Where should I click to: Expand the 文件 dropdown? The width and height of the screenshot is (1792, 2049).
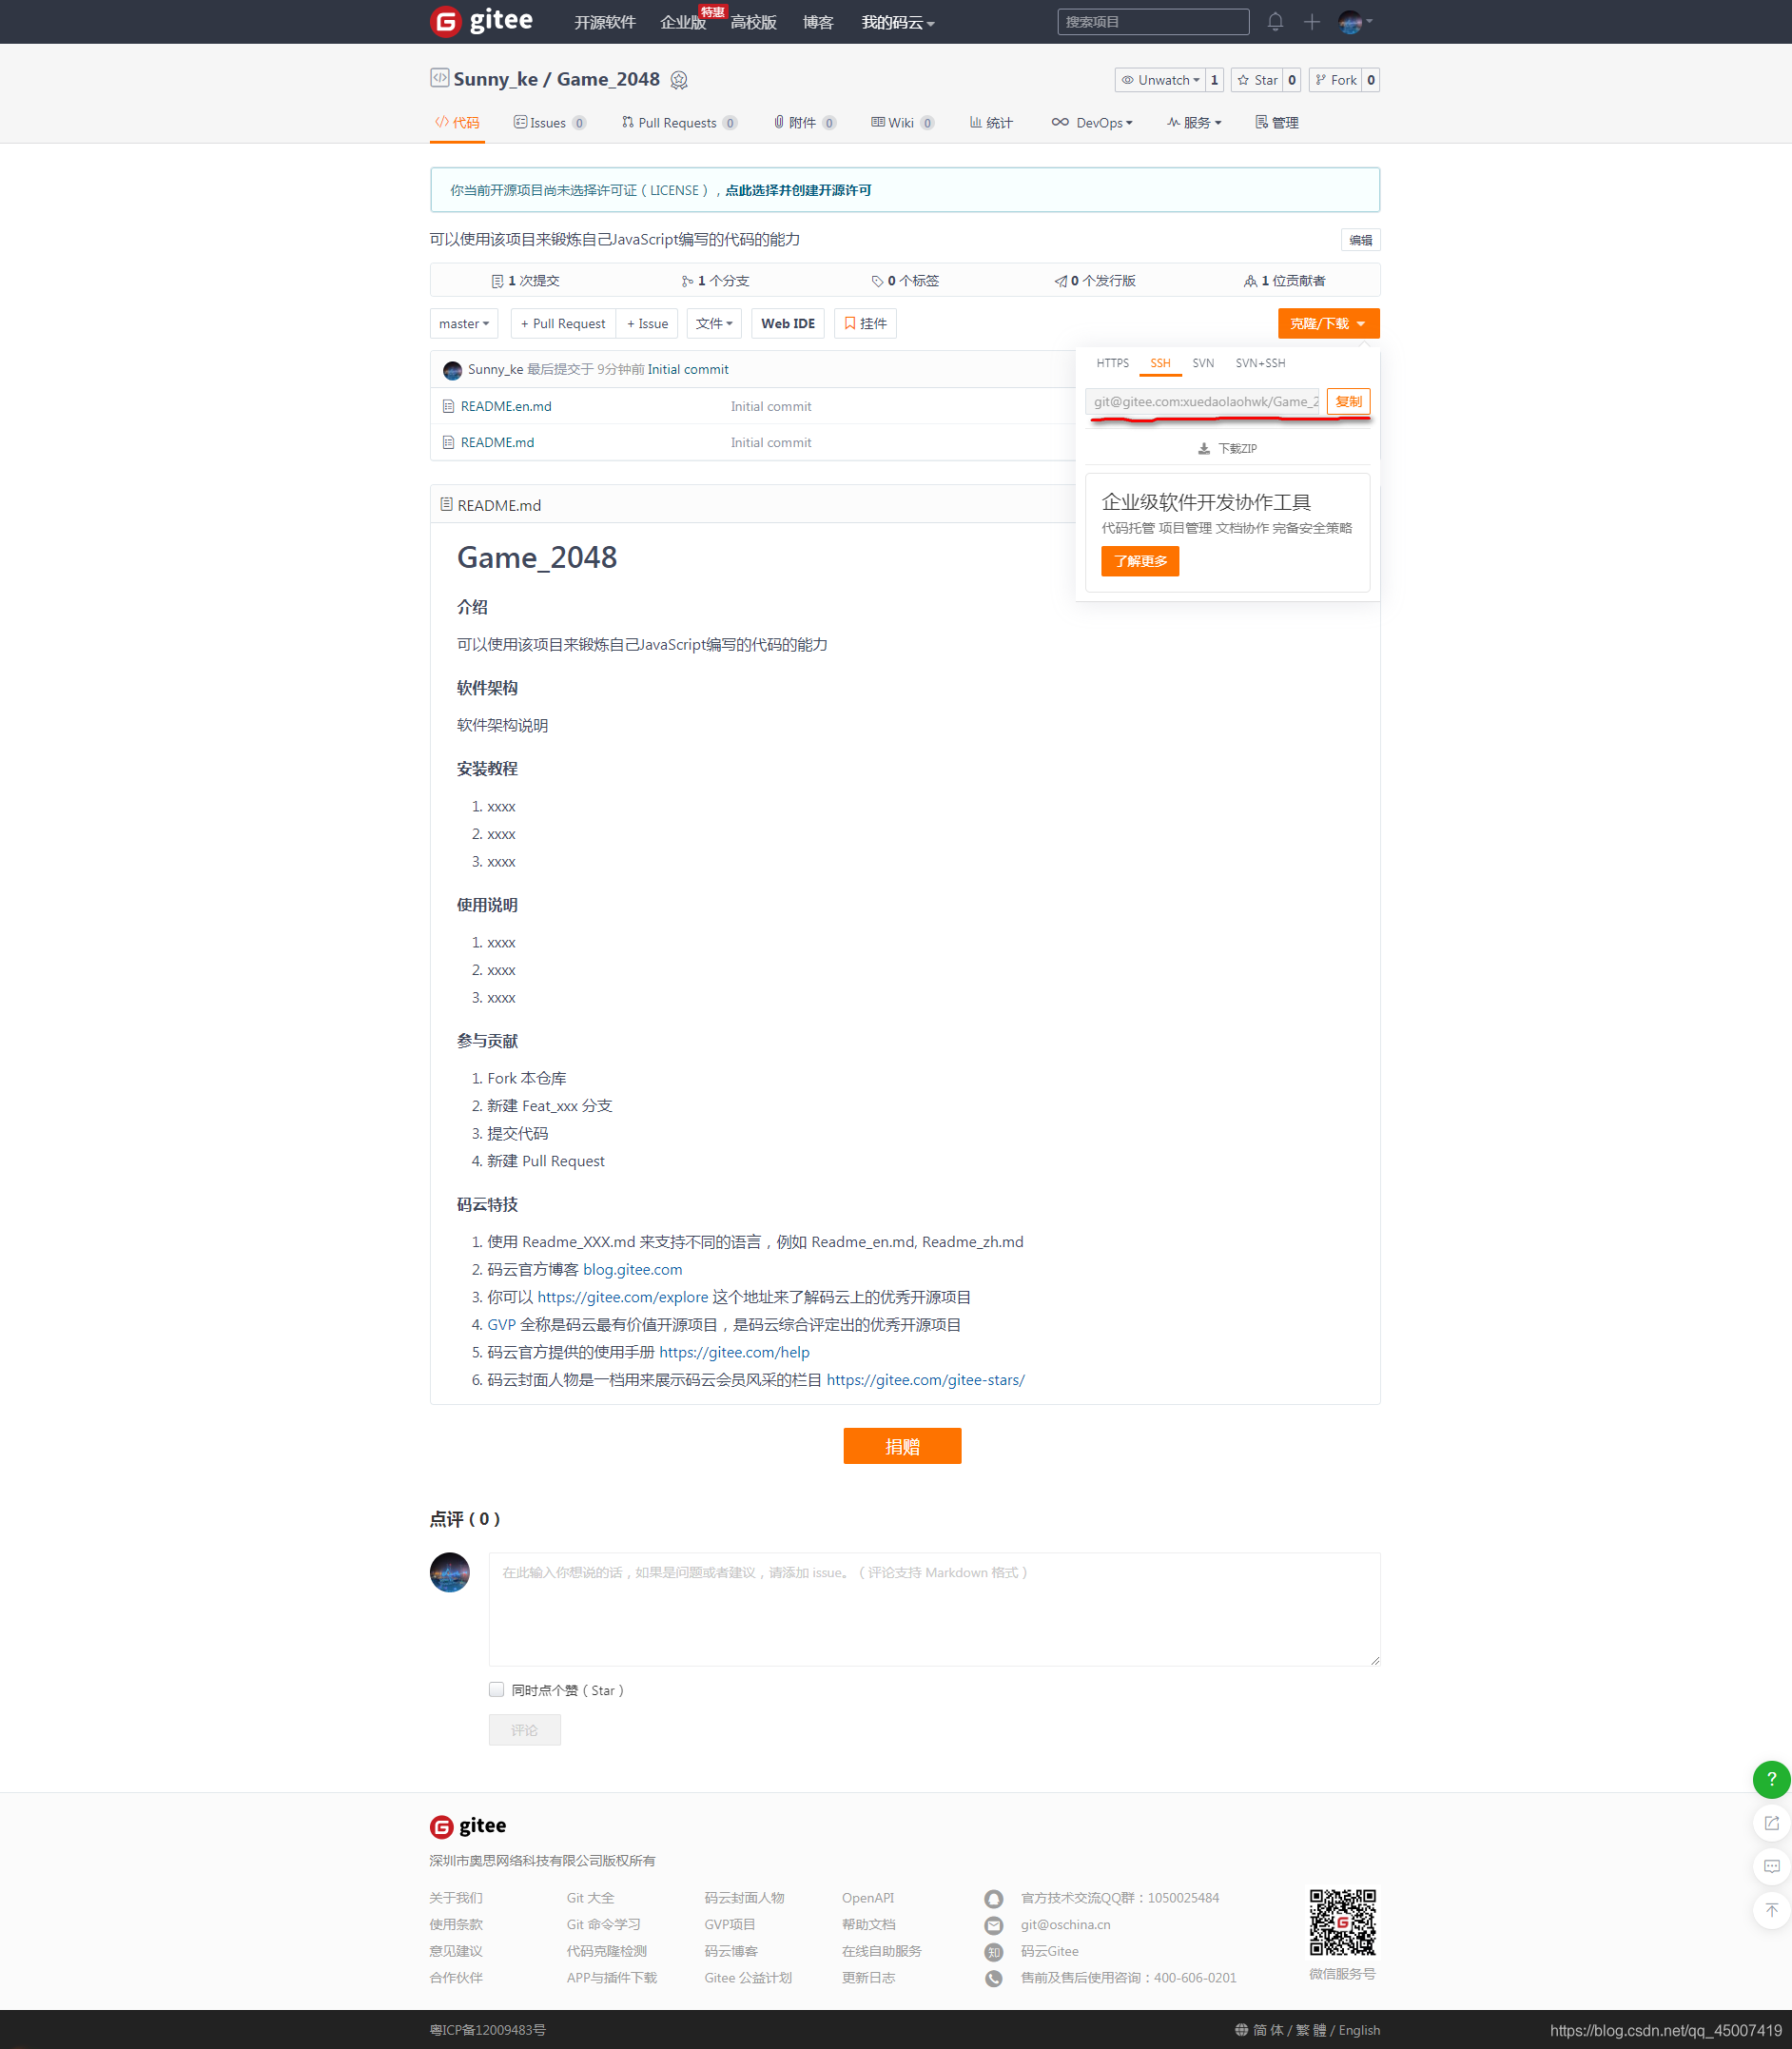[714, 324]
